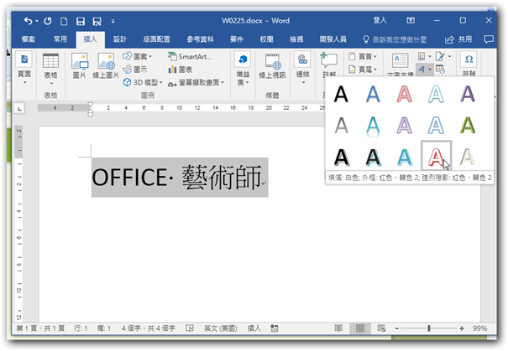Open the 3D 模型 (3D Models) dropdown
The image size is (508, 351).
(143, 82)
